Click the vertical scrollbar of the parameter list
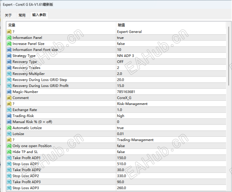This screenshot has height=192, width=232. coord(229,56)
